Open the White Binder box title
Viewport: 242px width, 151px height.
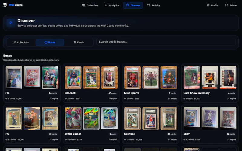(73, 134)
